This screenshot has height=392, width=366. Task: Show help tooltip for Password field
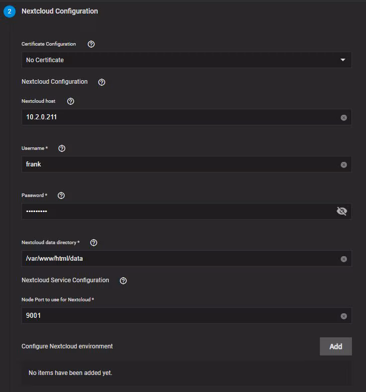pos(61,195)
